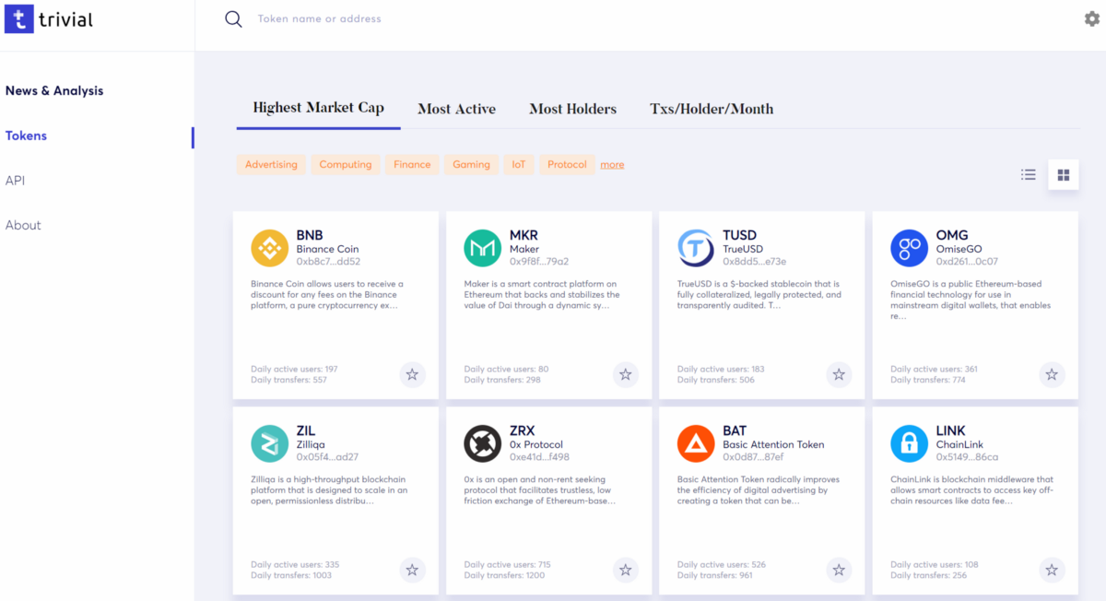
Task: Filter by Gaming category
Action: coord(471,164)
